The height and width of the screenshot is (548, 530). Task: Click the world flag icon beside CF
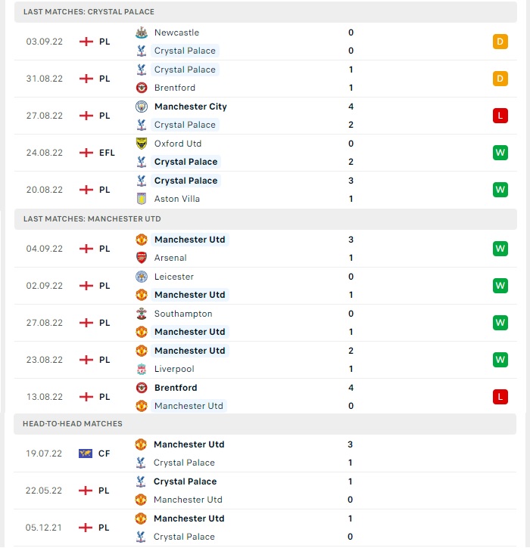coord(86,454)
